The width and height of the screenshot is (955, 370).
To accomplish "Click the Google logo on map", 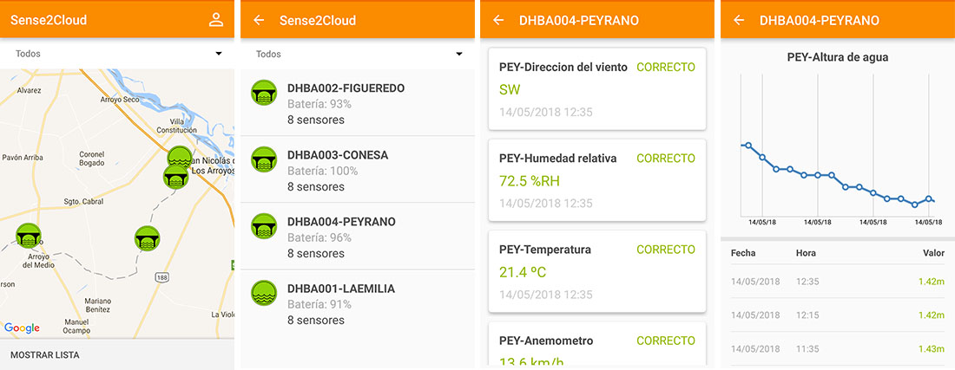I will tap(22, 328).
